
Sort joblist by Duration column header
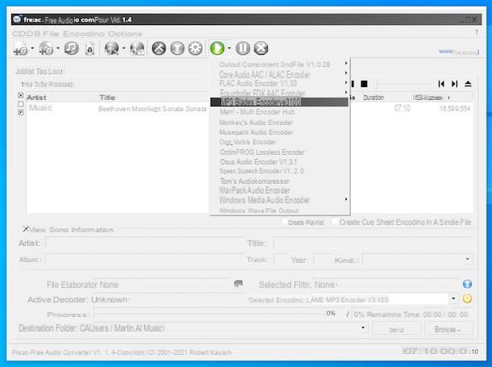[386, 98]
